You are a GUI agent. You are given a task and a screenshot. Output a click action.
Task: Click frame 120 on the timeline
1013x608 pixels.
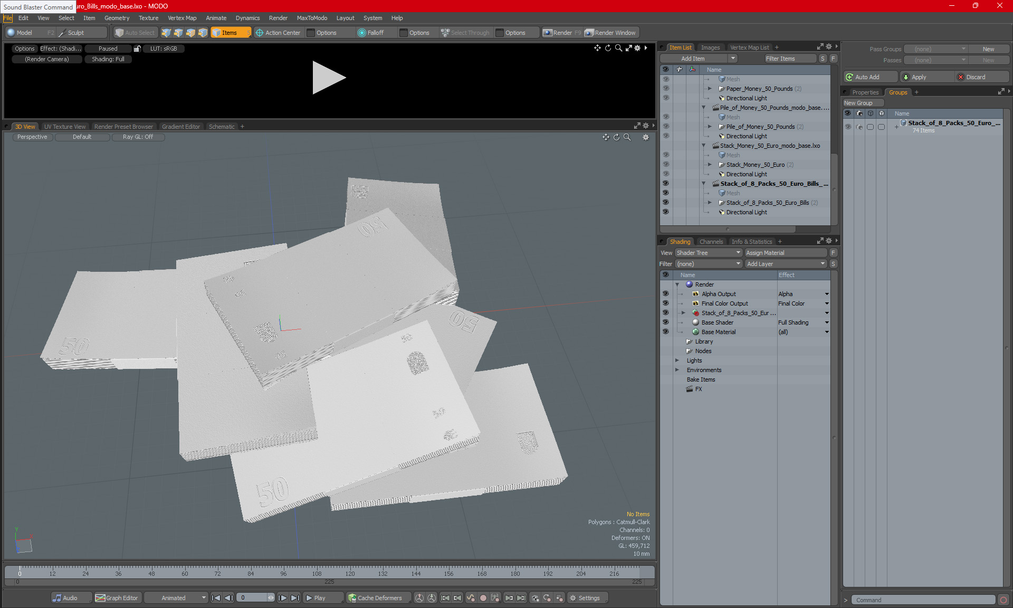[350, 573]
